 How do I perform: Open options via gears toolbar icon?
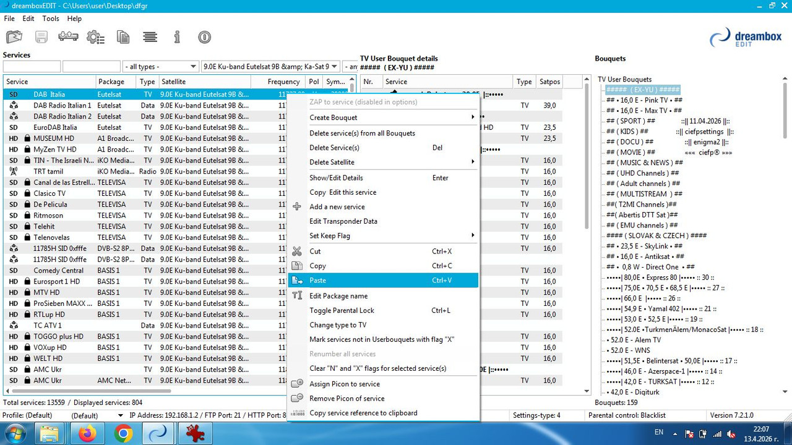[x=95, y=37]
